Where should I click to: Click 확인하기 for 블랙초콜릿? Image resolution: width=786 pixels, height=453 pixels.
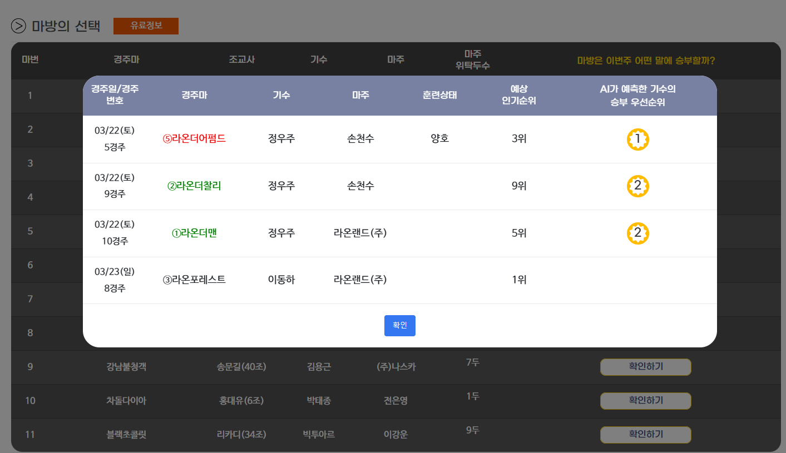[x=645, y=435]
